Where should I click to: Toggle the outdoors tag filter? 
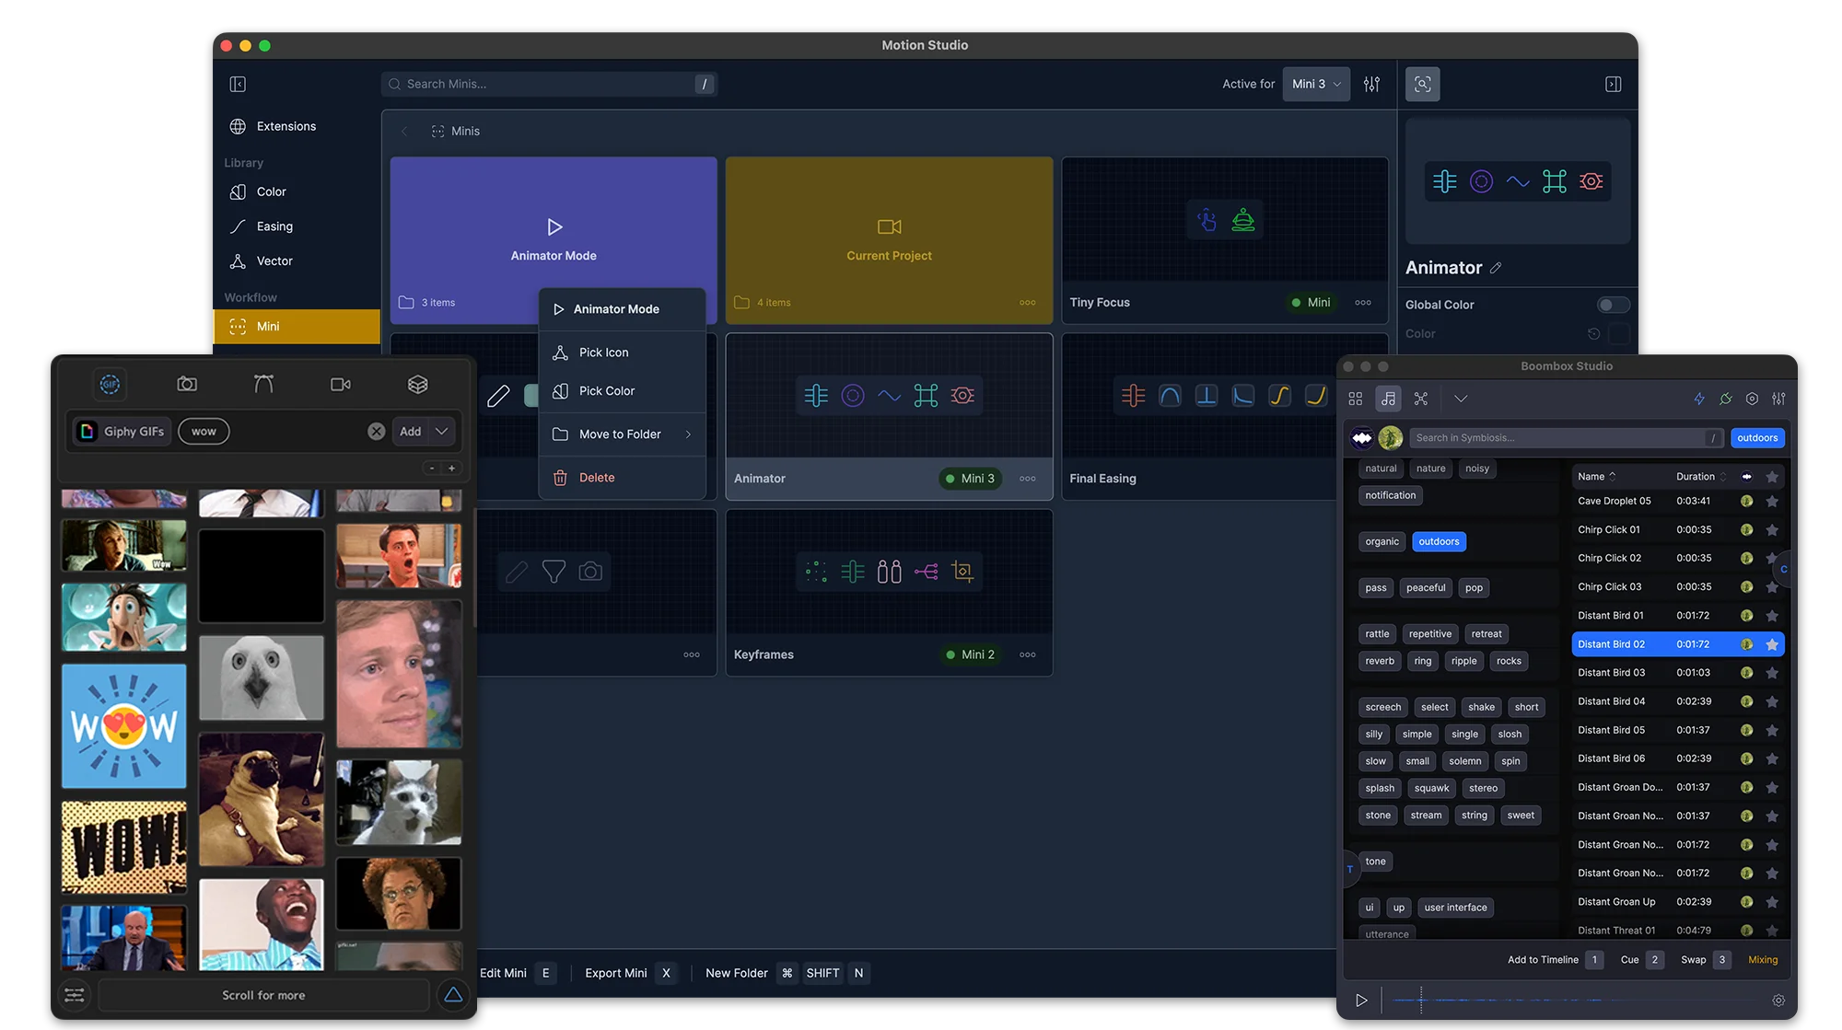click(x=1439, y=541)
